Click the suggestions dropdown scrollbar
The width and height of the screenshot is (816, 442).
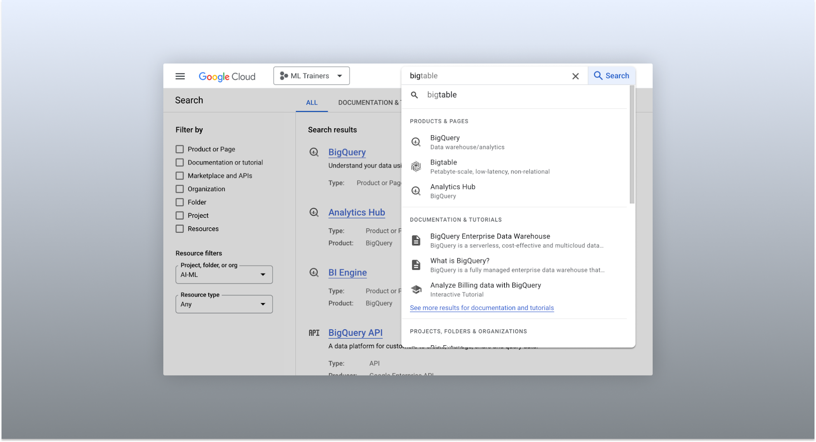pyautogui.click(x=632, y=145)
